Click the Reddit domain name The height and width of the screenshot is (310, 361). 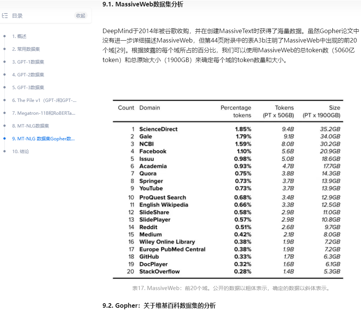pyautogui.click(x=148, y=227)
